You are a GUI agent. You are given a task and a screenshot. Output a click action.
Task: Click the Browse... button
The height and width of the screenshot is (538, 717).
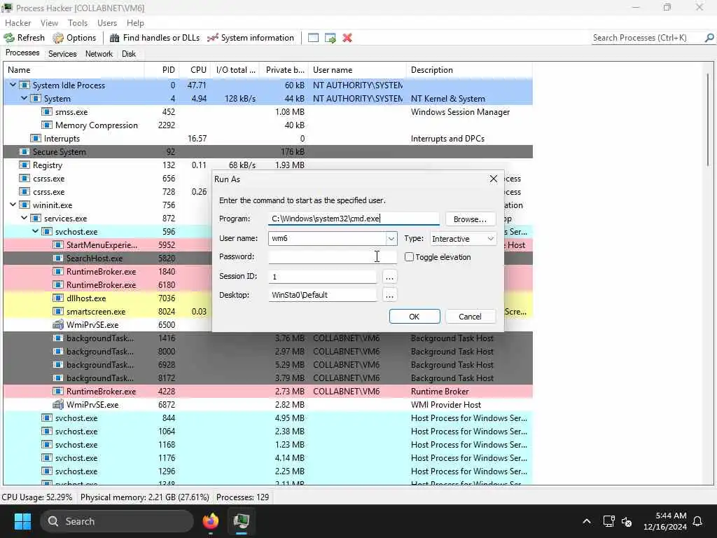click(x=470, y=219)
